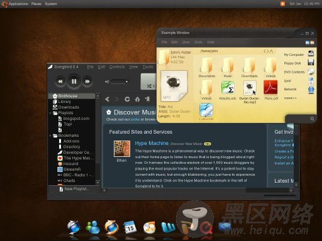The width and height of the screenshot is (322, 241).
Task: Reload the page in Songbird's browser
Action: tap(127, 99)
